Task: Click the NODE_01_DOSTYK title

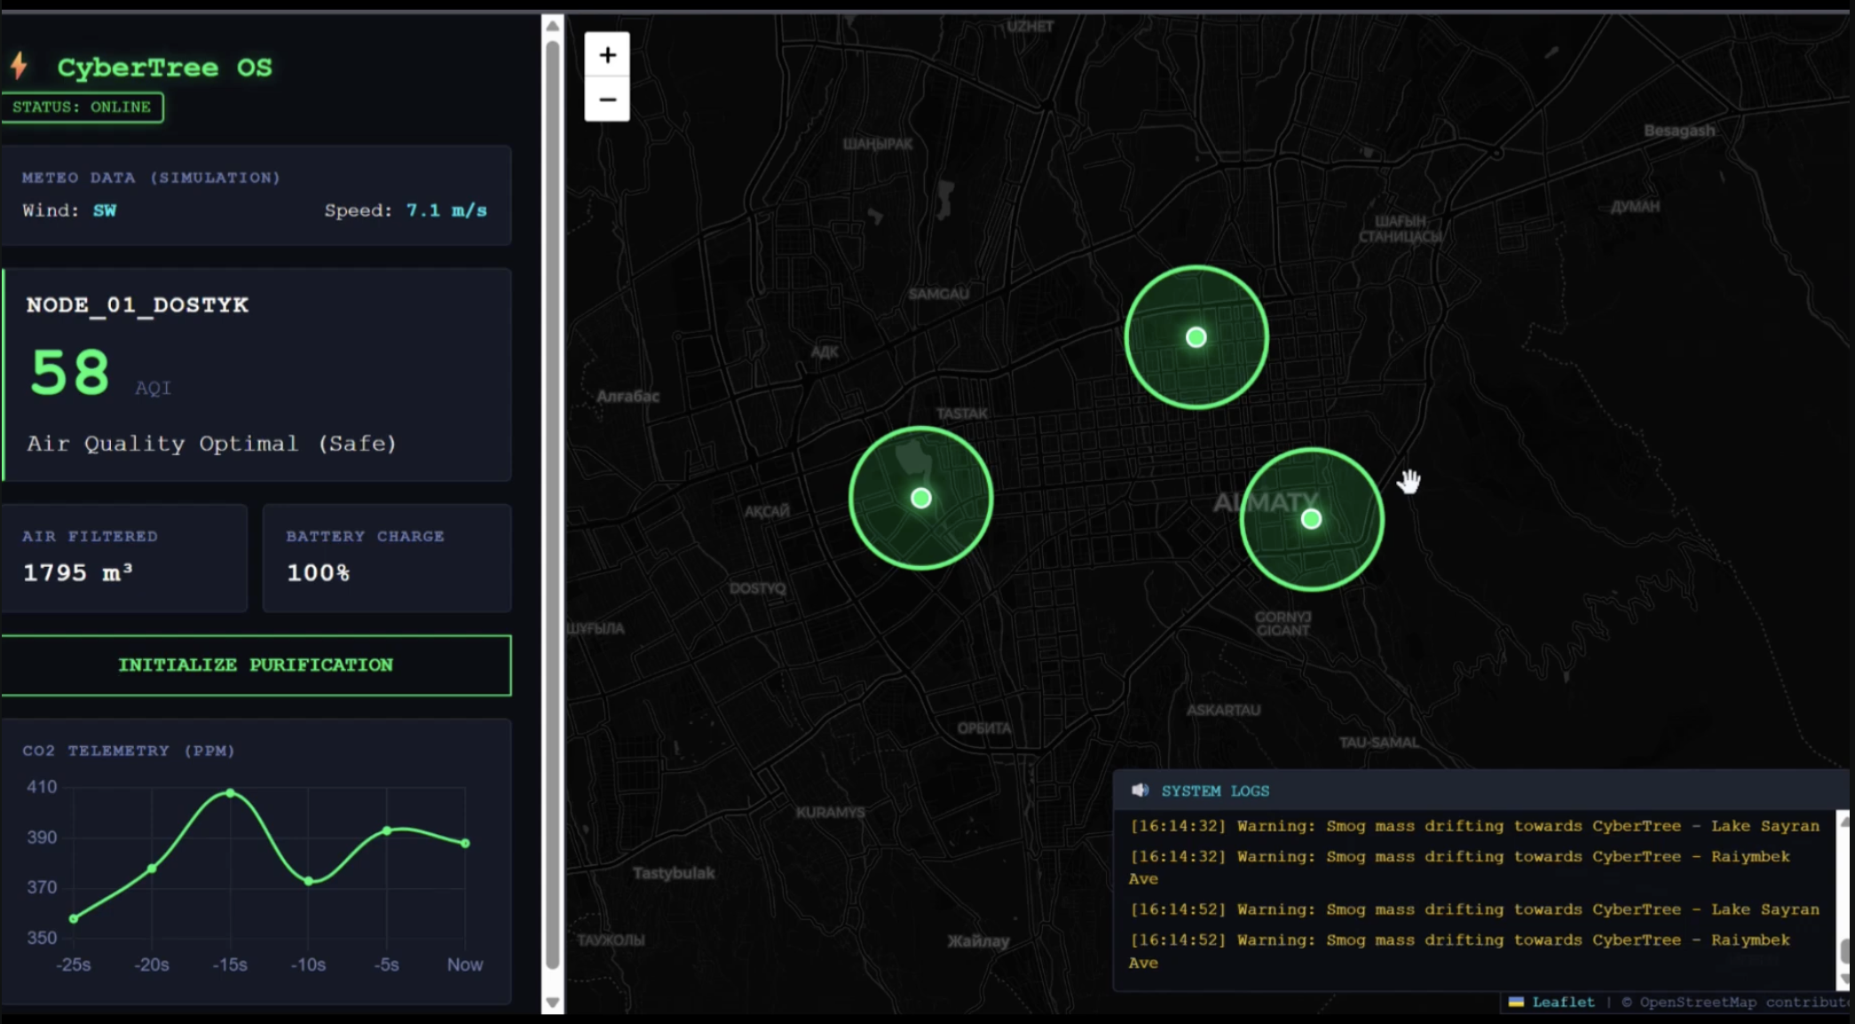Action: tap(138, 305)
